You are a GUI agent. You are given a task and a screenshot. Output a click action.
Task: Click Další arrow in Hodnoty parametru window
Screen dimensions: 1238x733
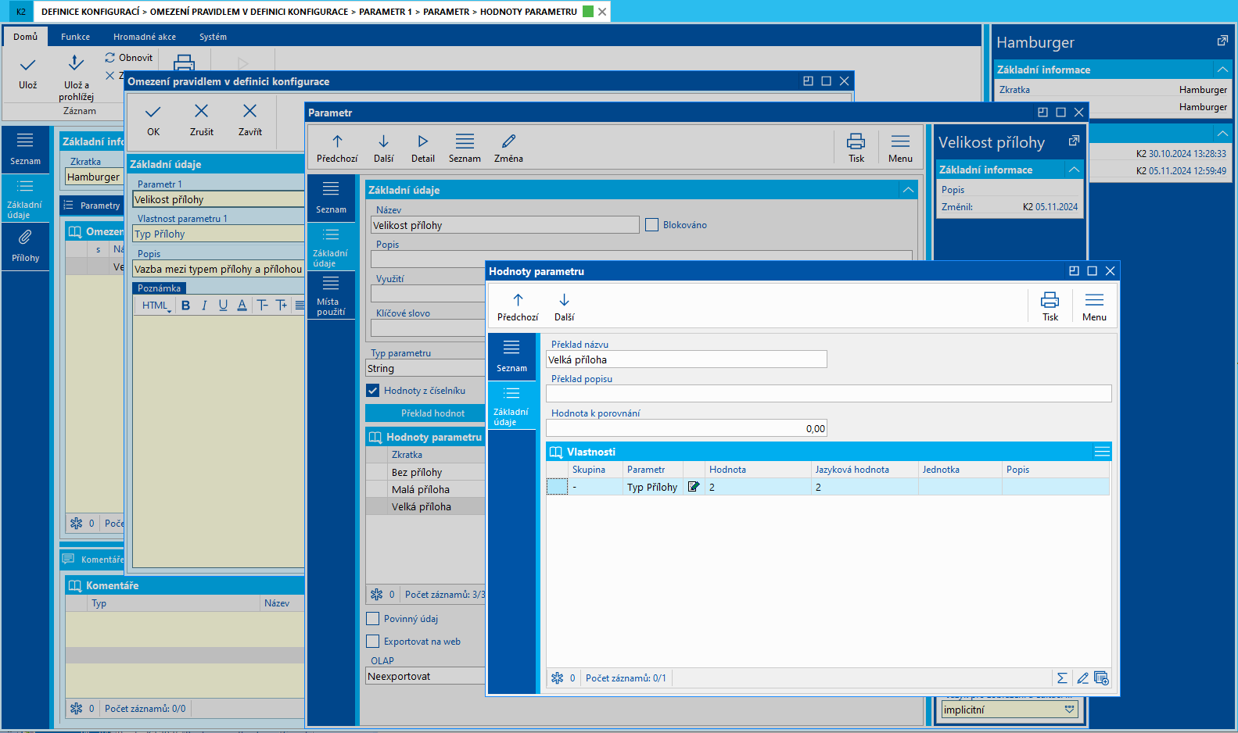[x=564, y=307]
